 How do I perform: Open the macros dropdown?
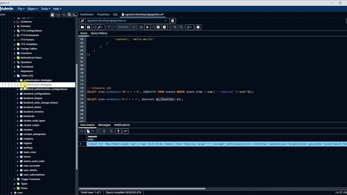189,27
